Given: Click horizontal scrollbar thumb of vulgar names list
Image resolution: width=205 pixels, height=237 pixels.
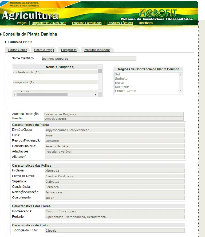Looking at the screenshot, I should click(x=42, y=95).
